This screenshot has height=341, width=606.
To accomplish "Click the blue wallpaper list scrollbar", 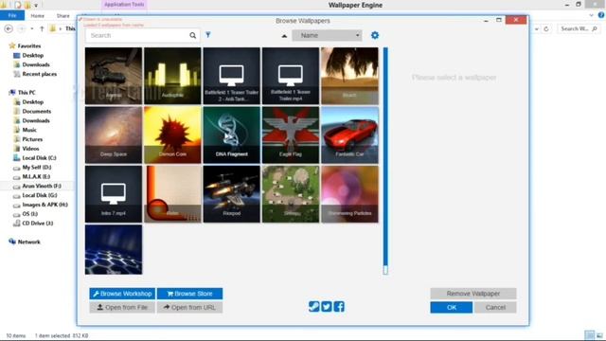I will 385,156.
